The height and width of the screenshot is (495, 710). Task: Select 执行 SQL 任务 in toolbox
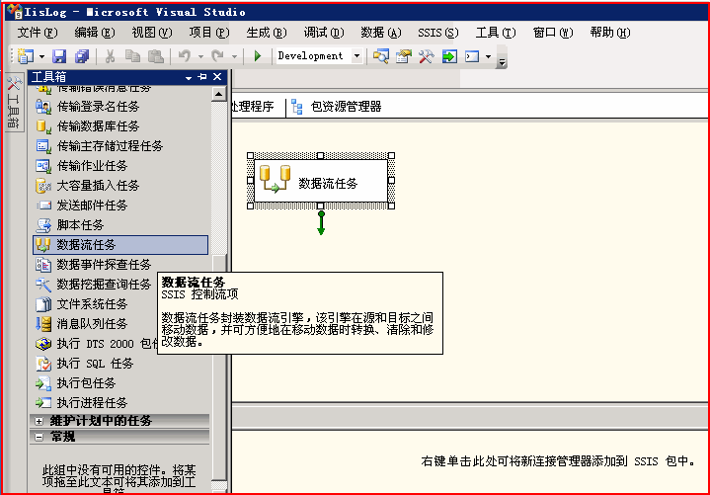[x=120, y=364]
